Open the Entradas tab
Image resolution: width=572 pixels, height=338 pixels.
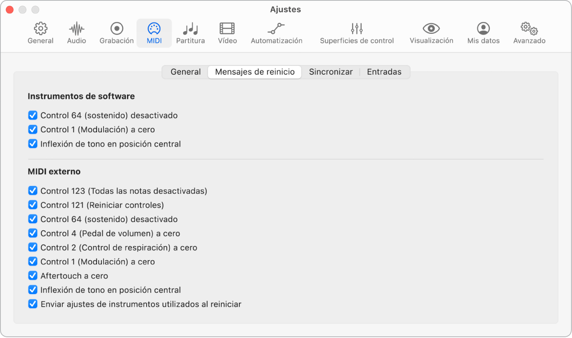(x=384, y=72)
